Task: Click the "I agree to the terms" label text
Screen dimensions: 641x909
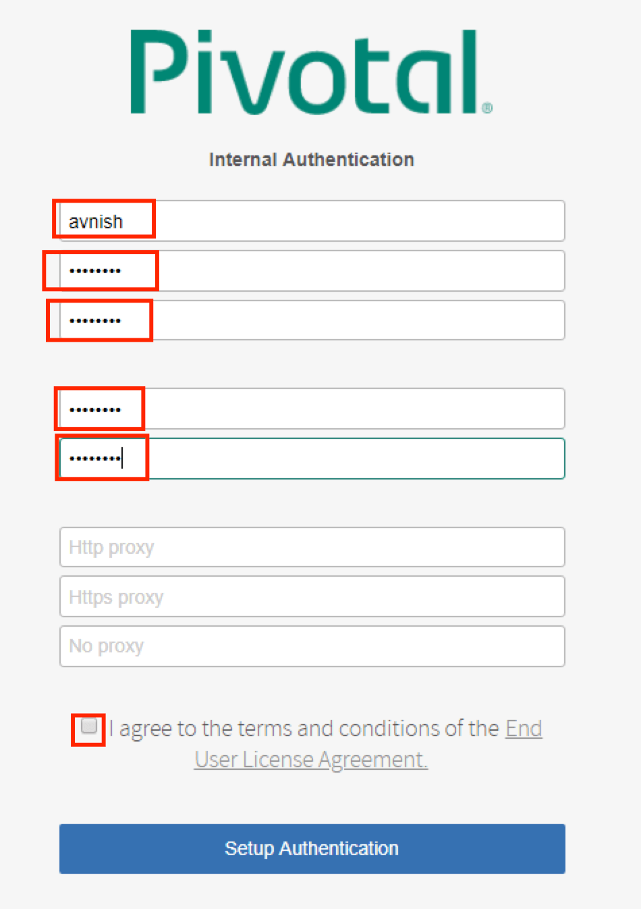Action: point(304,729)
